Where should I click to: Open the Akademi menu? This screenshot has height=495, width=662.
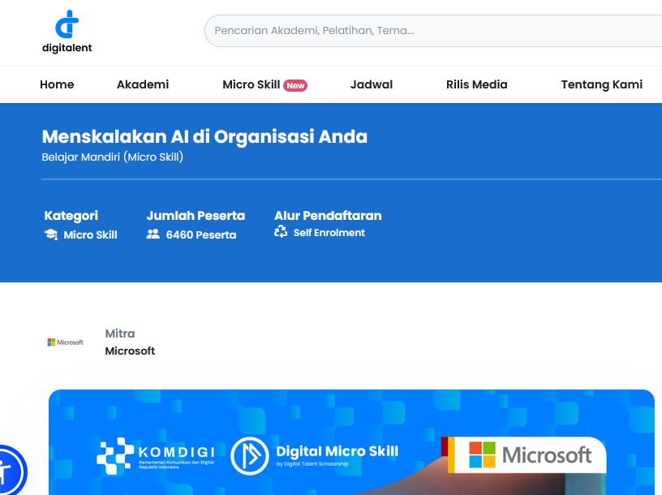point(143,84)
